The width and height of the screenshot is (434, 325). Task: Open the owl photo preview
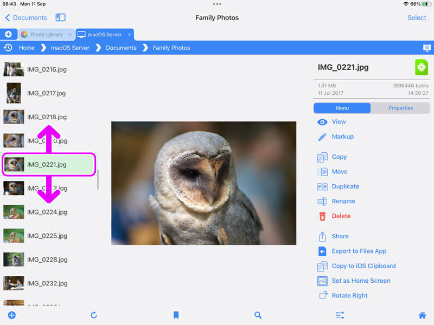(204, 183)
